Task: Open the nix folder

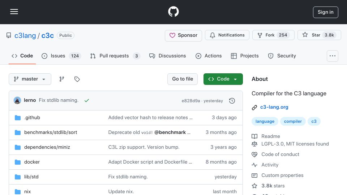Action: click(27, 192)
